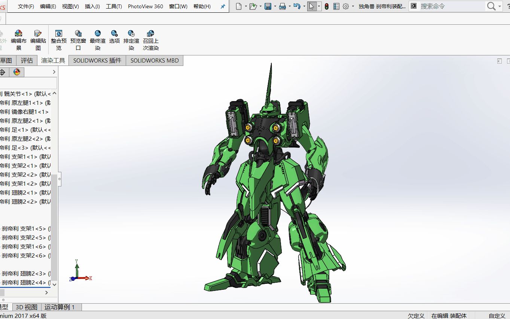510x319 pixels.
Task: Click the Rebuild traffic light icon
Action: pyautogui.click(x=327, y=6)
